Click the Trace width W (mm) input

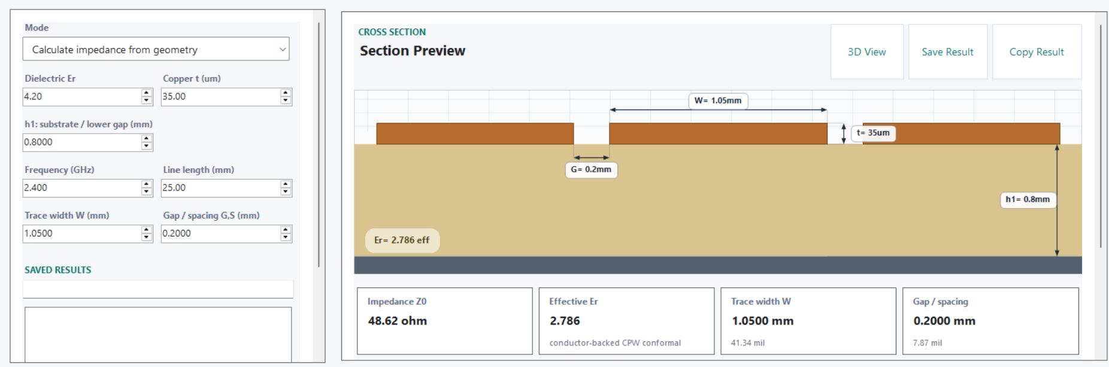(x=81, y=233)
